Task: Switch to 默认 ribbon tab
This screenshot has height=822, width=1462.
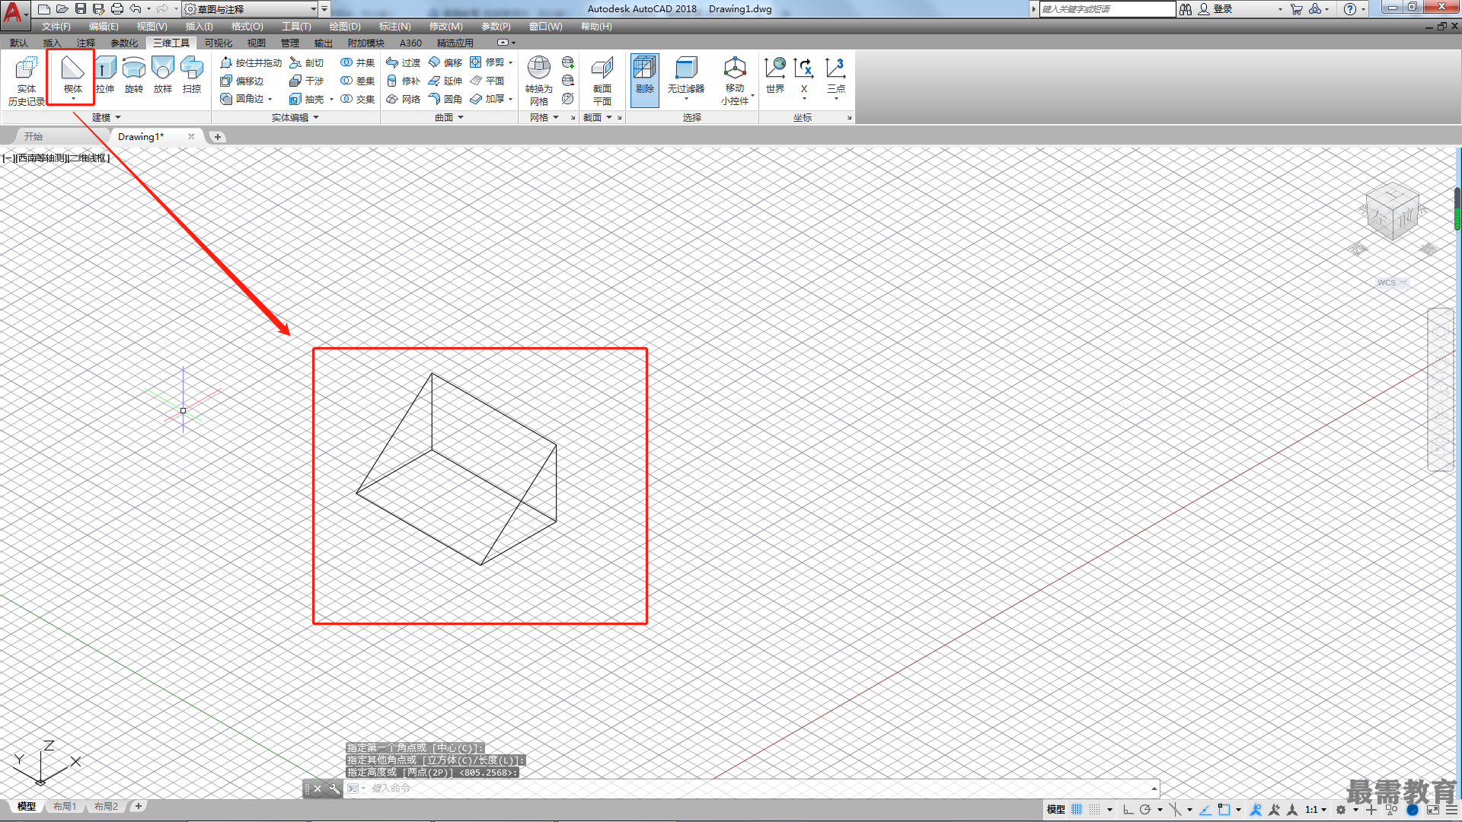Action: click(19, 43)
